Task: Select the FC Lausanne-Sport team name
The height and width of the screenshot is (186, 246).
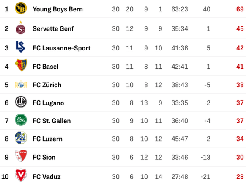Action: 62,48
